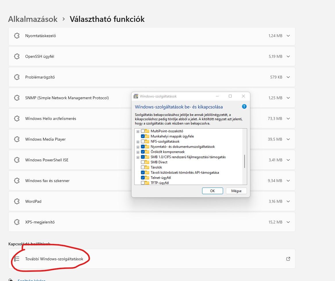The height and width of the screenshot is (281, 335).
Task: Click the OpenSSH ügyfél feature icon
Action: (17, 56)
